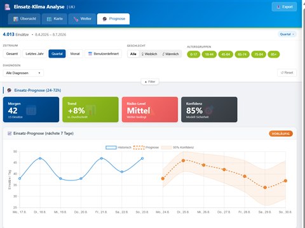This screenshot has width=305, height=228.
Task: Toggle the 65-74 age group chip
Action: tap(242, 54)
